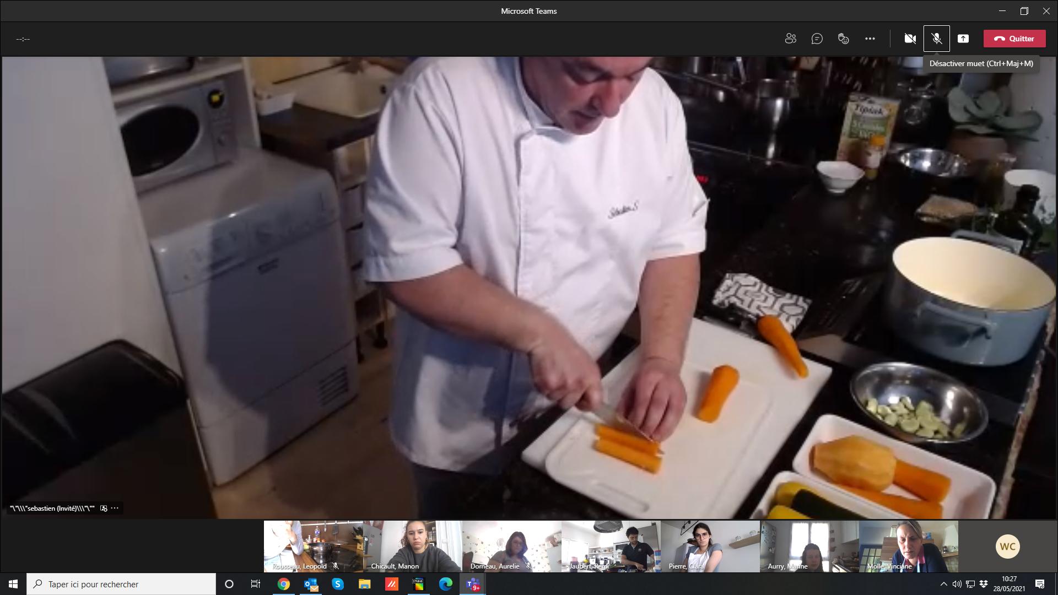Open Microsoft Edge from the taskbar
Screen dimensions: 1058x595
coord(445,584)
